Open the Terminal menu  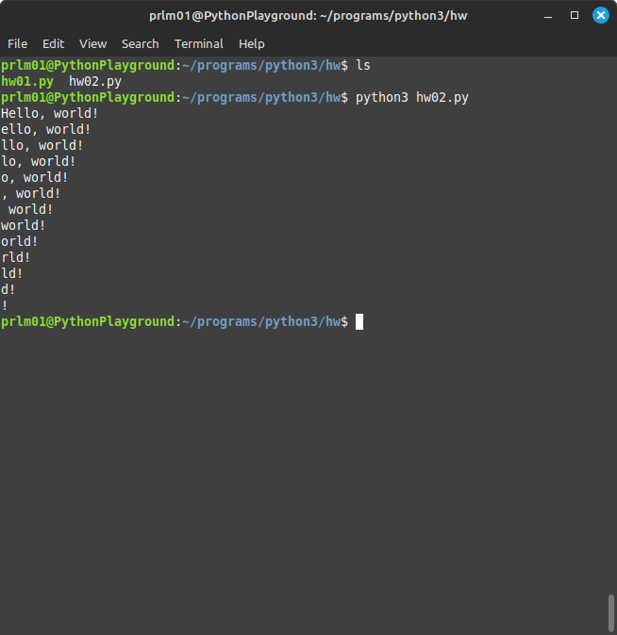199,43
